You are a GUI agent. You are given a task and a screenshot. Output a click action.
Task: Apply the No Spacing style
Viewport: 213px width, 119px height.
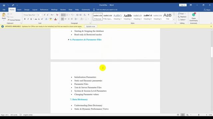[x=107, y=17]
